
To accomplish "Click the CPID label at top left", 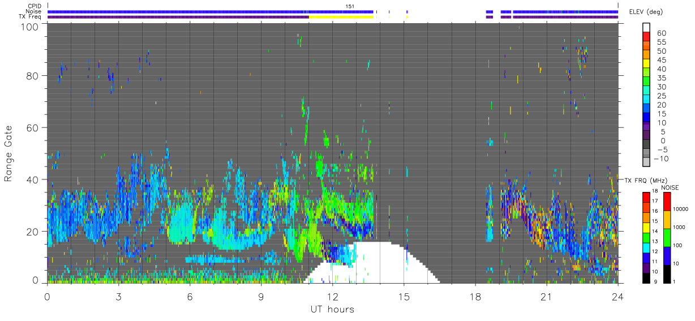I will point(35,6).
